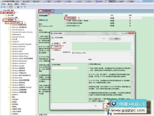The height and width of the screenshot is (116, 154).
Task: Select the 不设置"始终执行此操作"复选框 setting row
Action: click(x=103, y=21)
